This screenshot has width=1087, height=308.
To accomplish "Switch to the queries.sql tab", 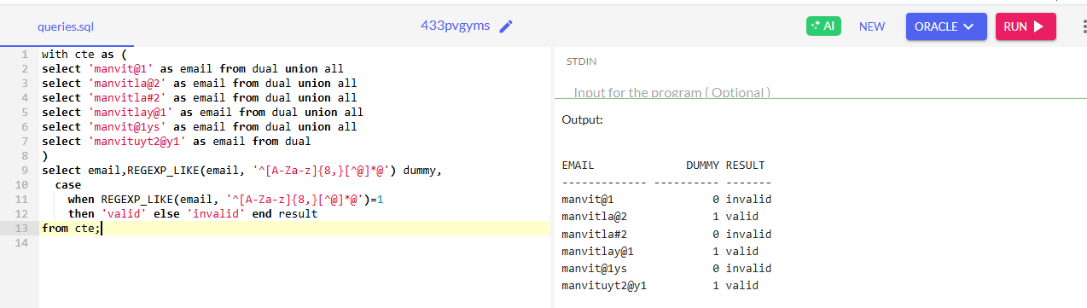I will point(66,26).
